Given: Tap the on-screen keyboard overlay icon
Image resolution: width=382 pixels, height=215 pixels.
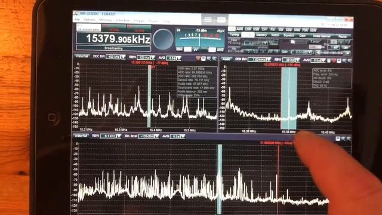Looking at the screenshot, I should [221, 20].
